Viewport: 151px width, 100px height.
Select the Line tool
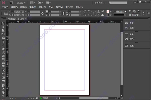click(x=3, y=45)
